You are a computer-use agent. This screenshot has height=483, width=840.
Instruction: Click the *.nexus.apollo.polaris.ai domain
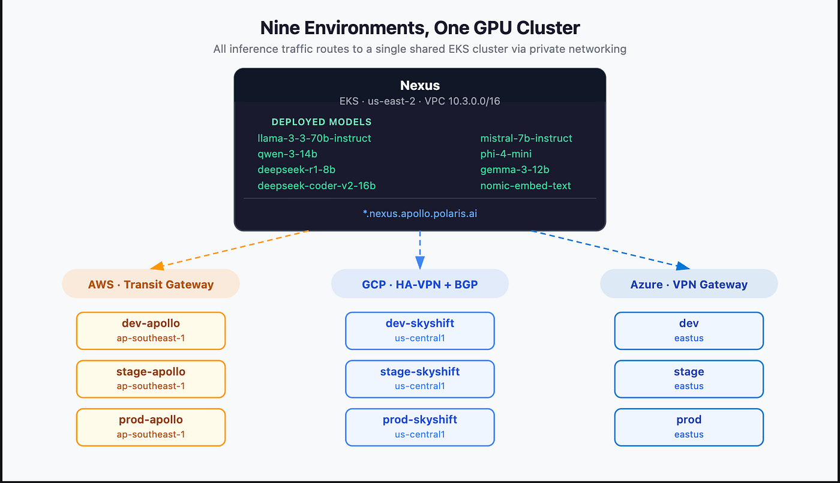tap(420, 213)
